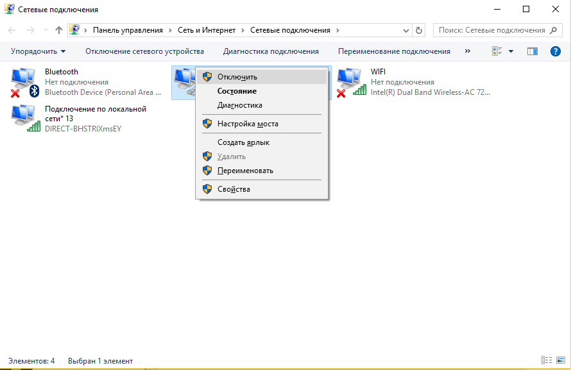
Task: Choose Переименовать in the context menu
Action: (245, 171)
